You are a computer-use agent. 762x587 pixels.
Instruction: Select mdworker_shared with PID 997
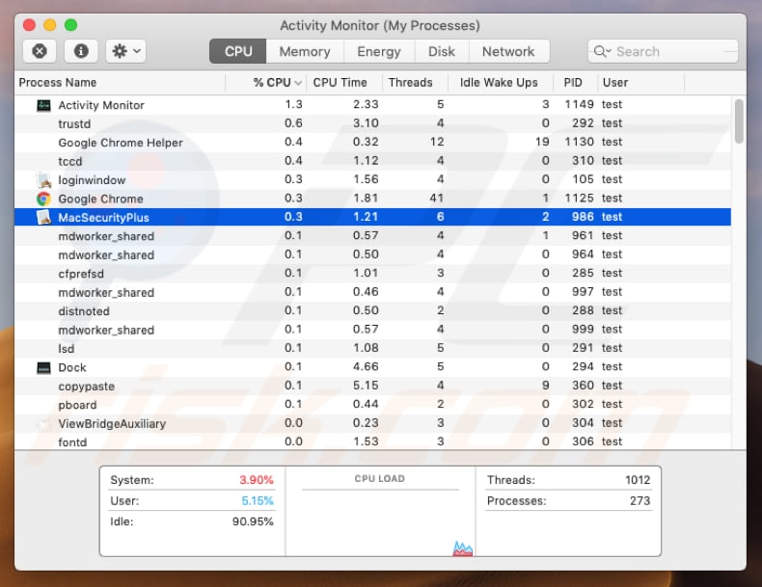pos(372,292)
